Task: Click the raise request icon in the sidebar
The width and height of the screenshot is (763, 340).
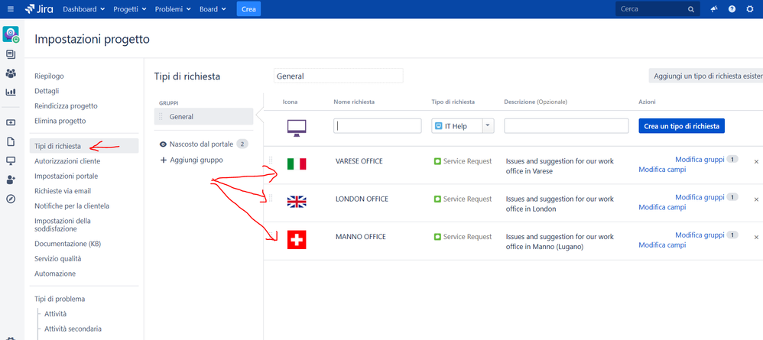Action: tap(11, 122)
